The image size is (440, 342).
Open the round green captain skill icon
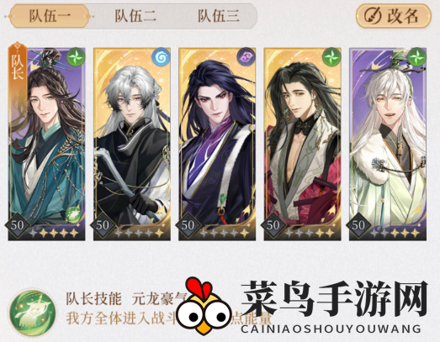(x=32, y=312)
